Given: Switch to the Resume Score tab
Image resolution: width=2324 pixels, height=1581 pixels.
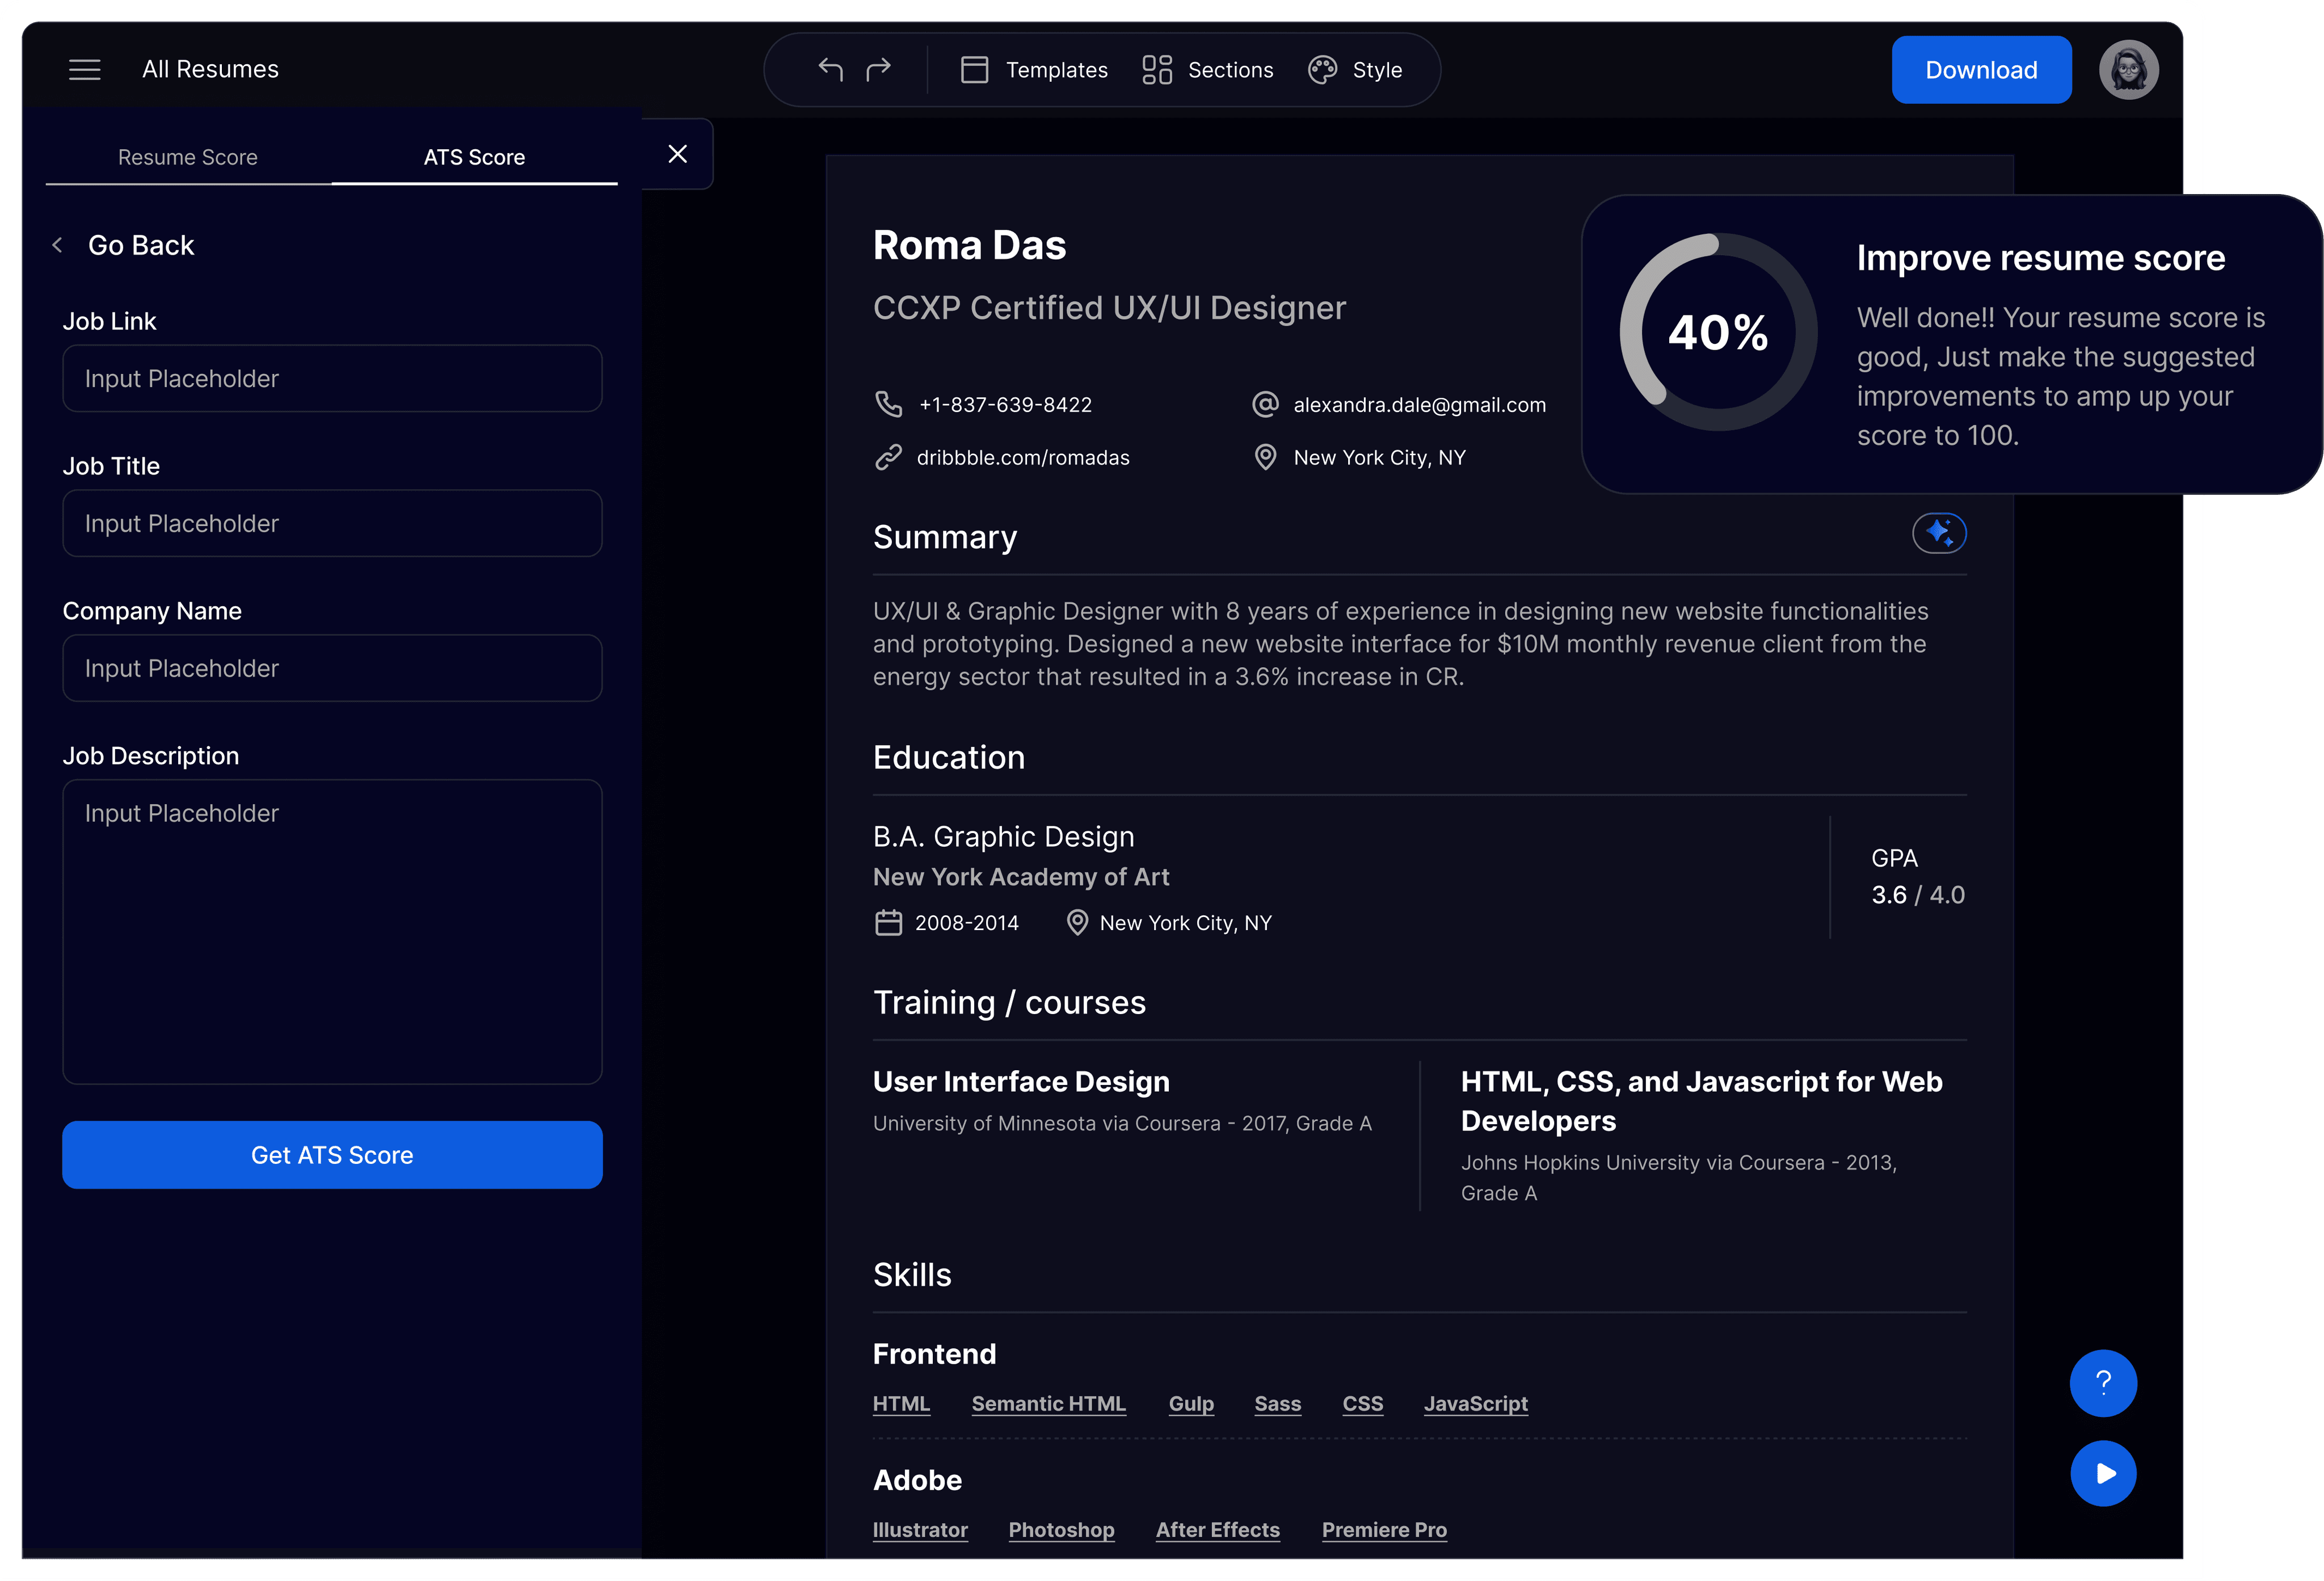Looking at the screenshot, I should (187, 157).
